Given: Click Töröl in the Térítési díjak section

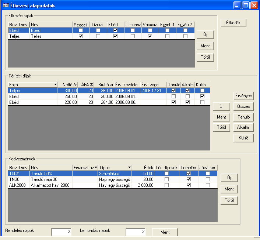Looking at the screenshot, I should click(x=221, y=127).
